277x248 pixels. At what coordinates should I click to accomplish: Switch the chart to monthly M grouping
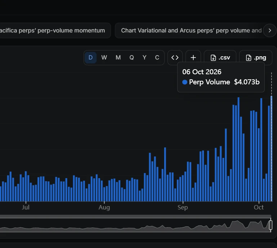coord(118,58)
